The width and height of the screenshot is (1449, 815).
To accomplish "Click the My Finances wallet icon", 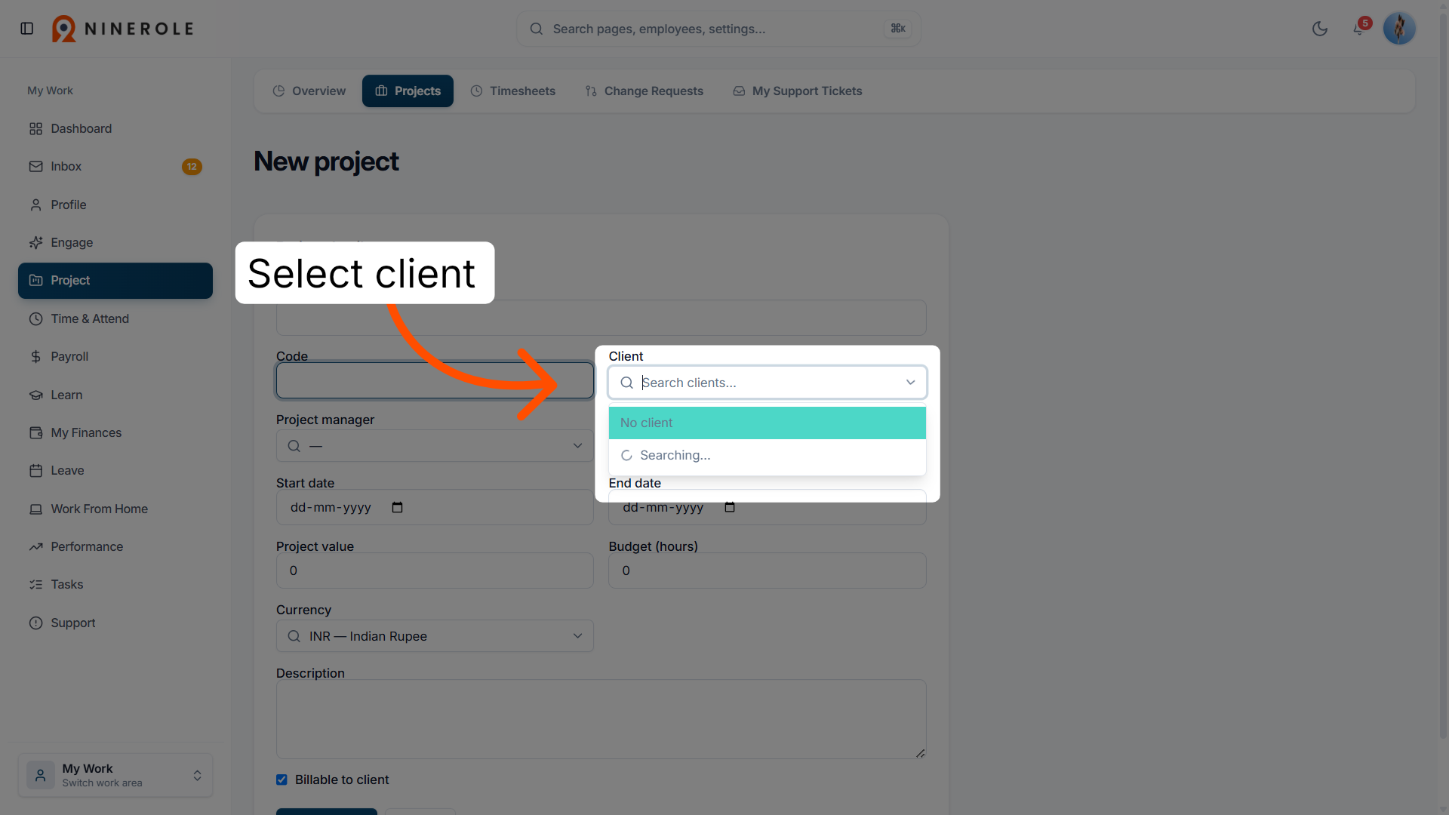I will click(x=35, y=432).
